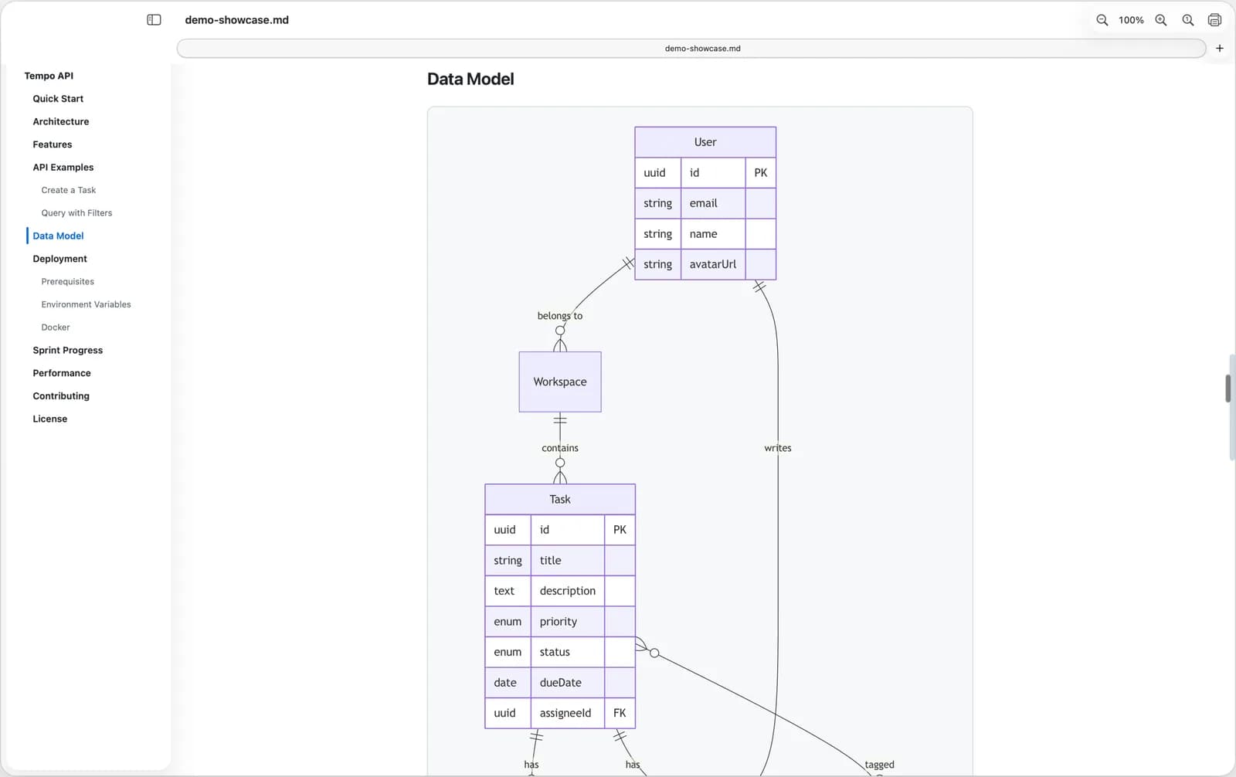
Task: Click the 'tagged' relationship label
Action: click(x=879, y=765)
